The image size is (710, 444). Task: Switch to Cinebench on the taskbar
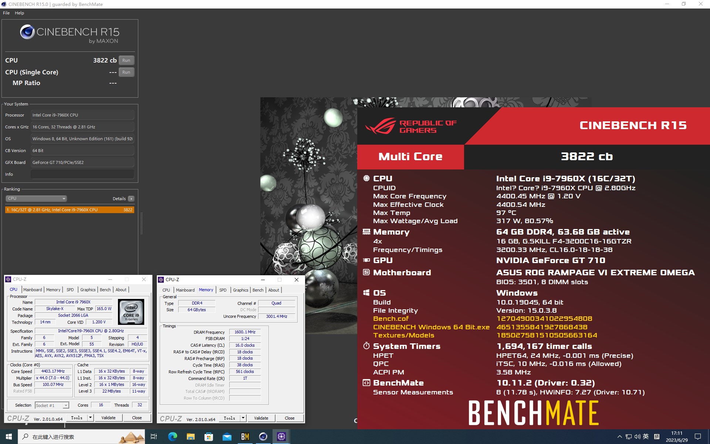pos(263,437)
